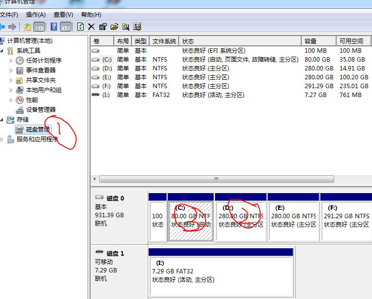Image resolution: width=372 pixels, height=299 pixels.
Task: Open the Help question mark icon
Action: pyautogui.click(x=54, y=27)
